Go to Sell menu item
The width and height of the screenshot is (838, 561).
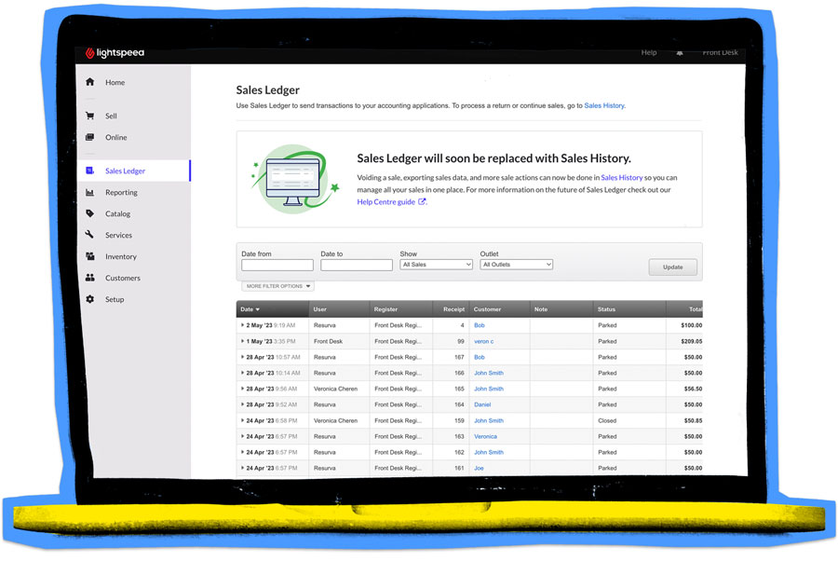[x=111, y=116]
